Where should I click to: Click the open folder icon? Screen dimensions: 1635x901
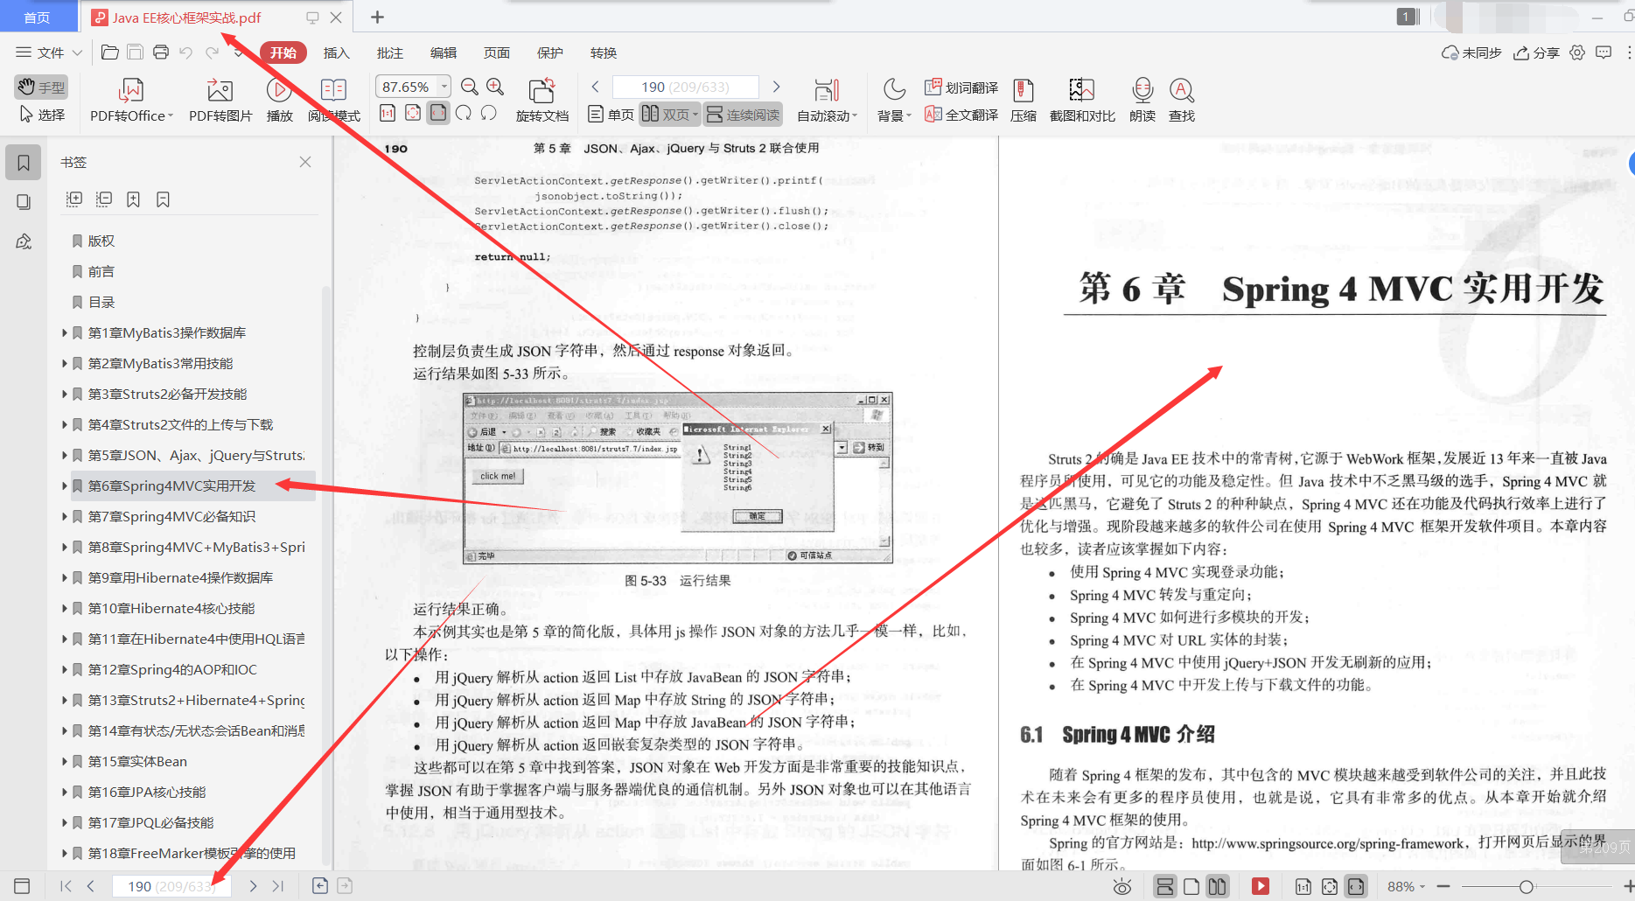tap(110, 52)
